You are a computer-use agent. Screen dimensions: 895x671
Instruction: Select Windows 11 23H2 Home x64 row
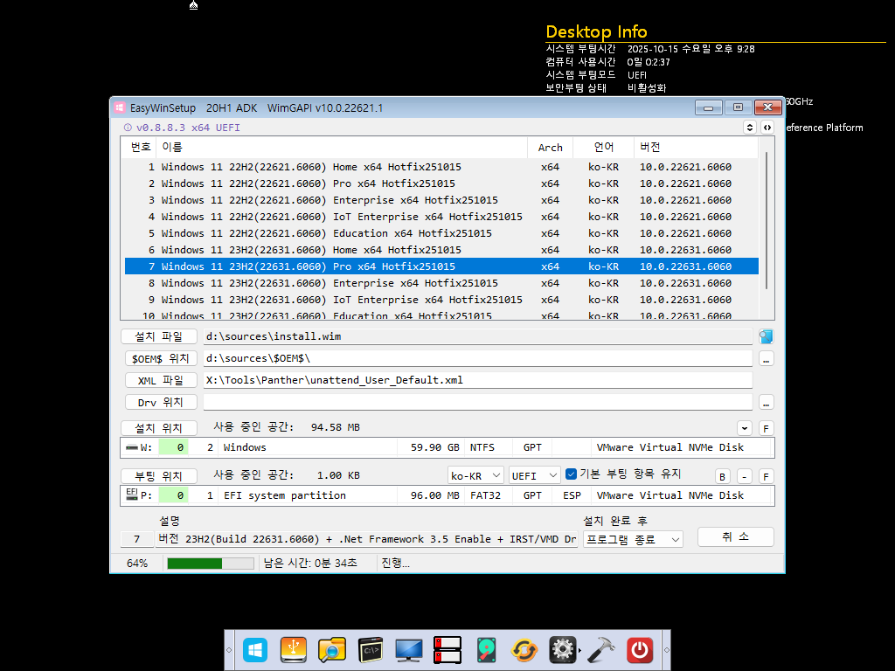[441, 250]
